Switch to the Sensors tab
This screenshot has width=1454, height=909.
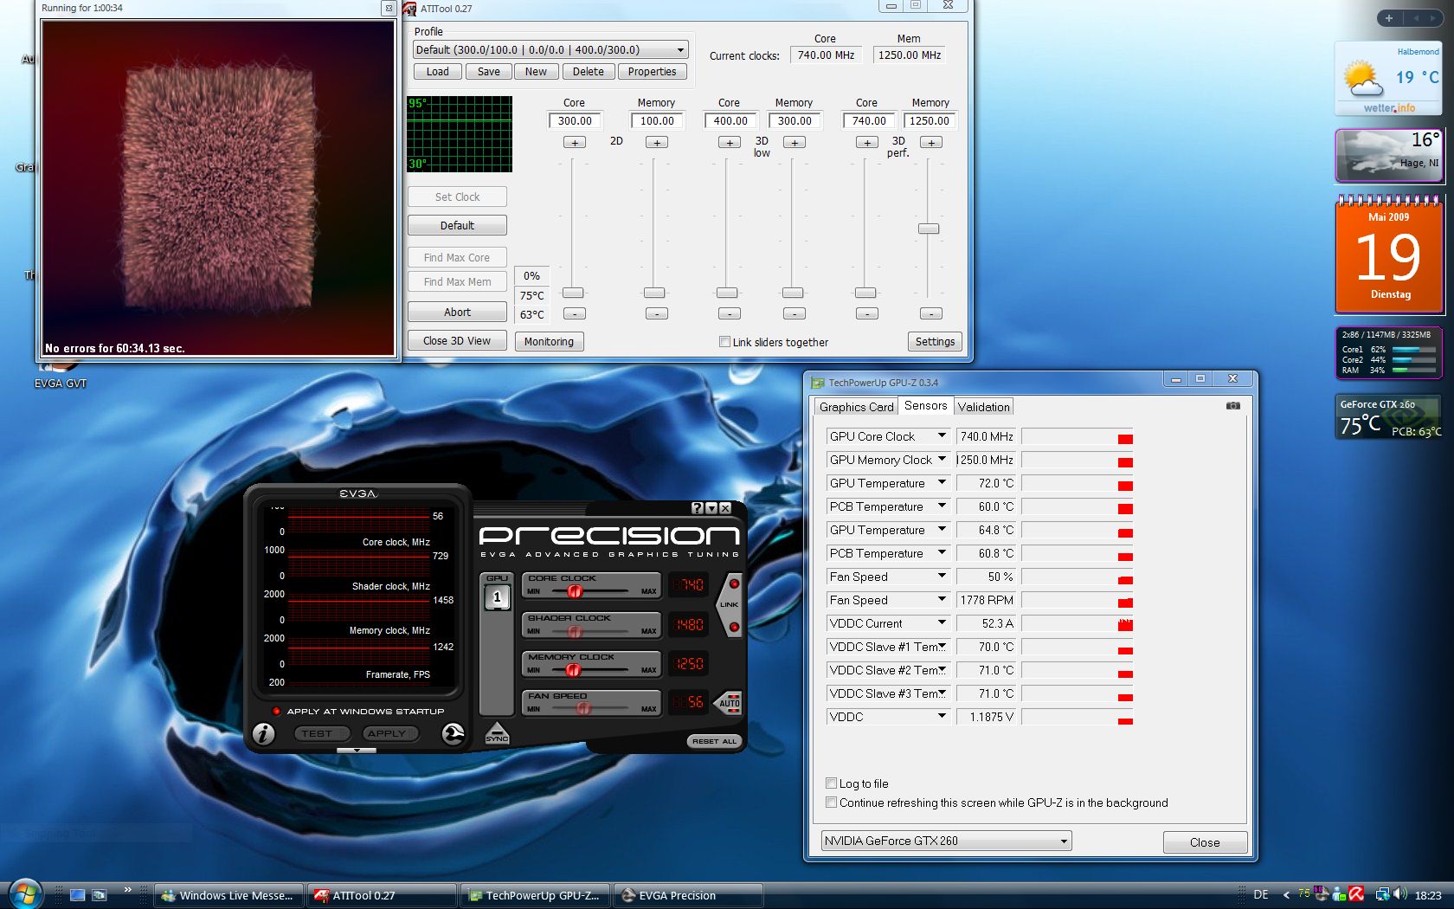[x=925, y=406]
